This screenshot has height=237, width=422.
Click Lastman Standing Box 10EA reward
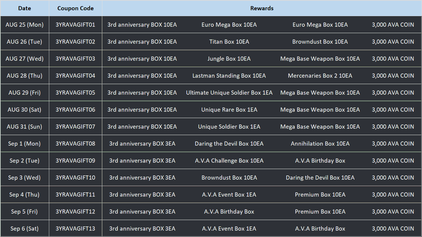coord(229,76)
